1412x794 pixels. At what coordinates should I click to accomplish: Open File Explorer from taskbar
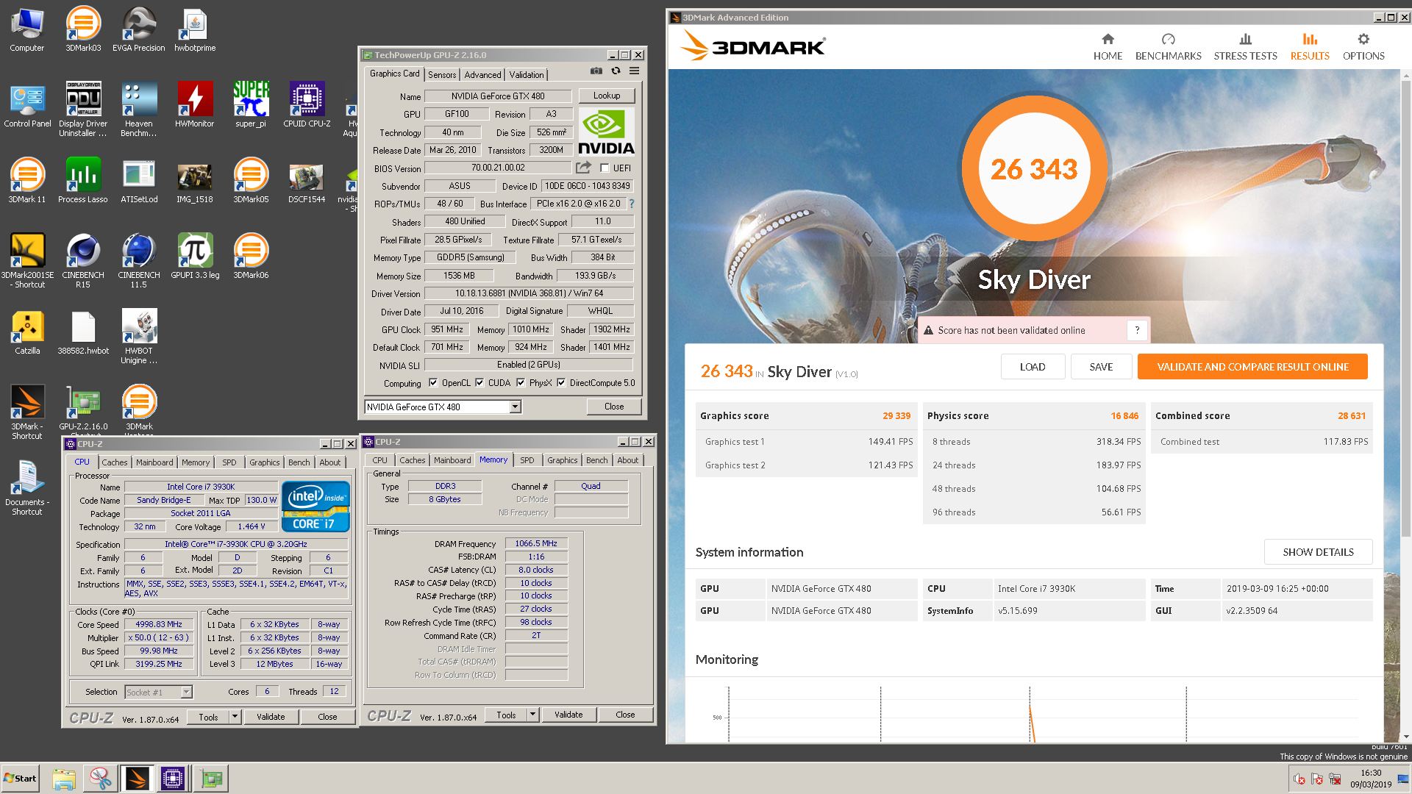[64, 779]
